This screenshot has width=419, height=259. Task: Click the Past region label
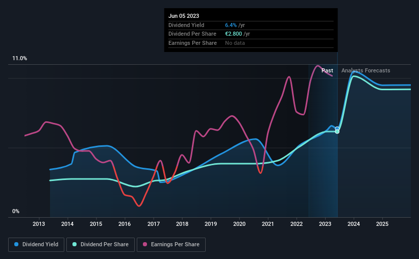tap(327, 70)
